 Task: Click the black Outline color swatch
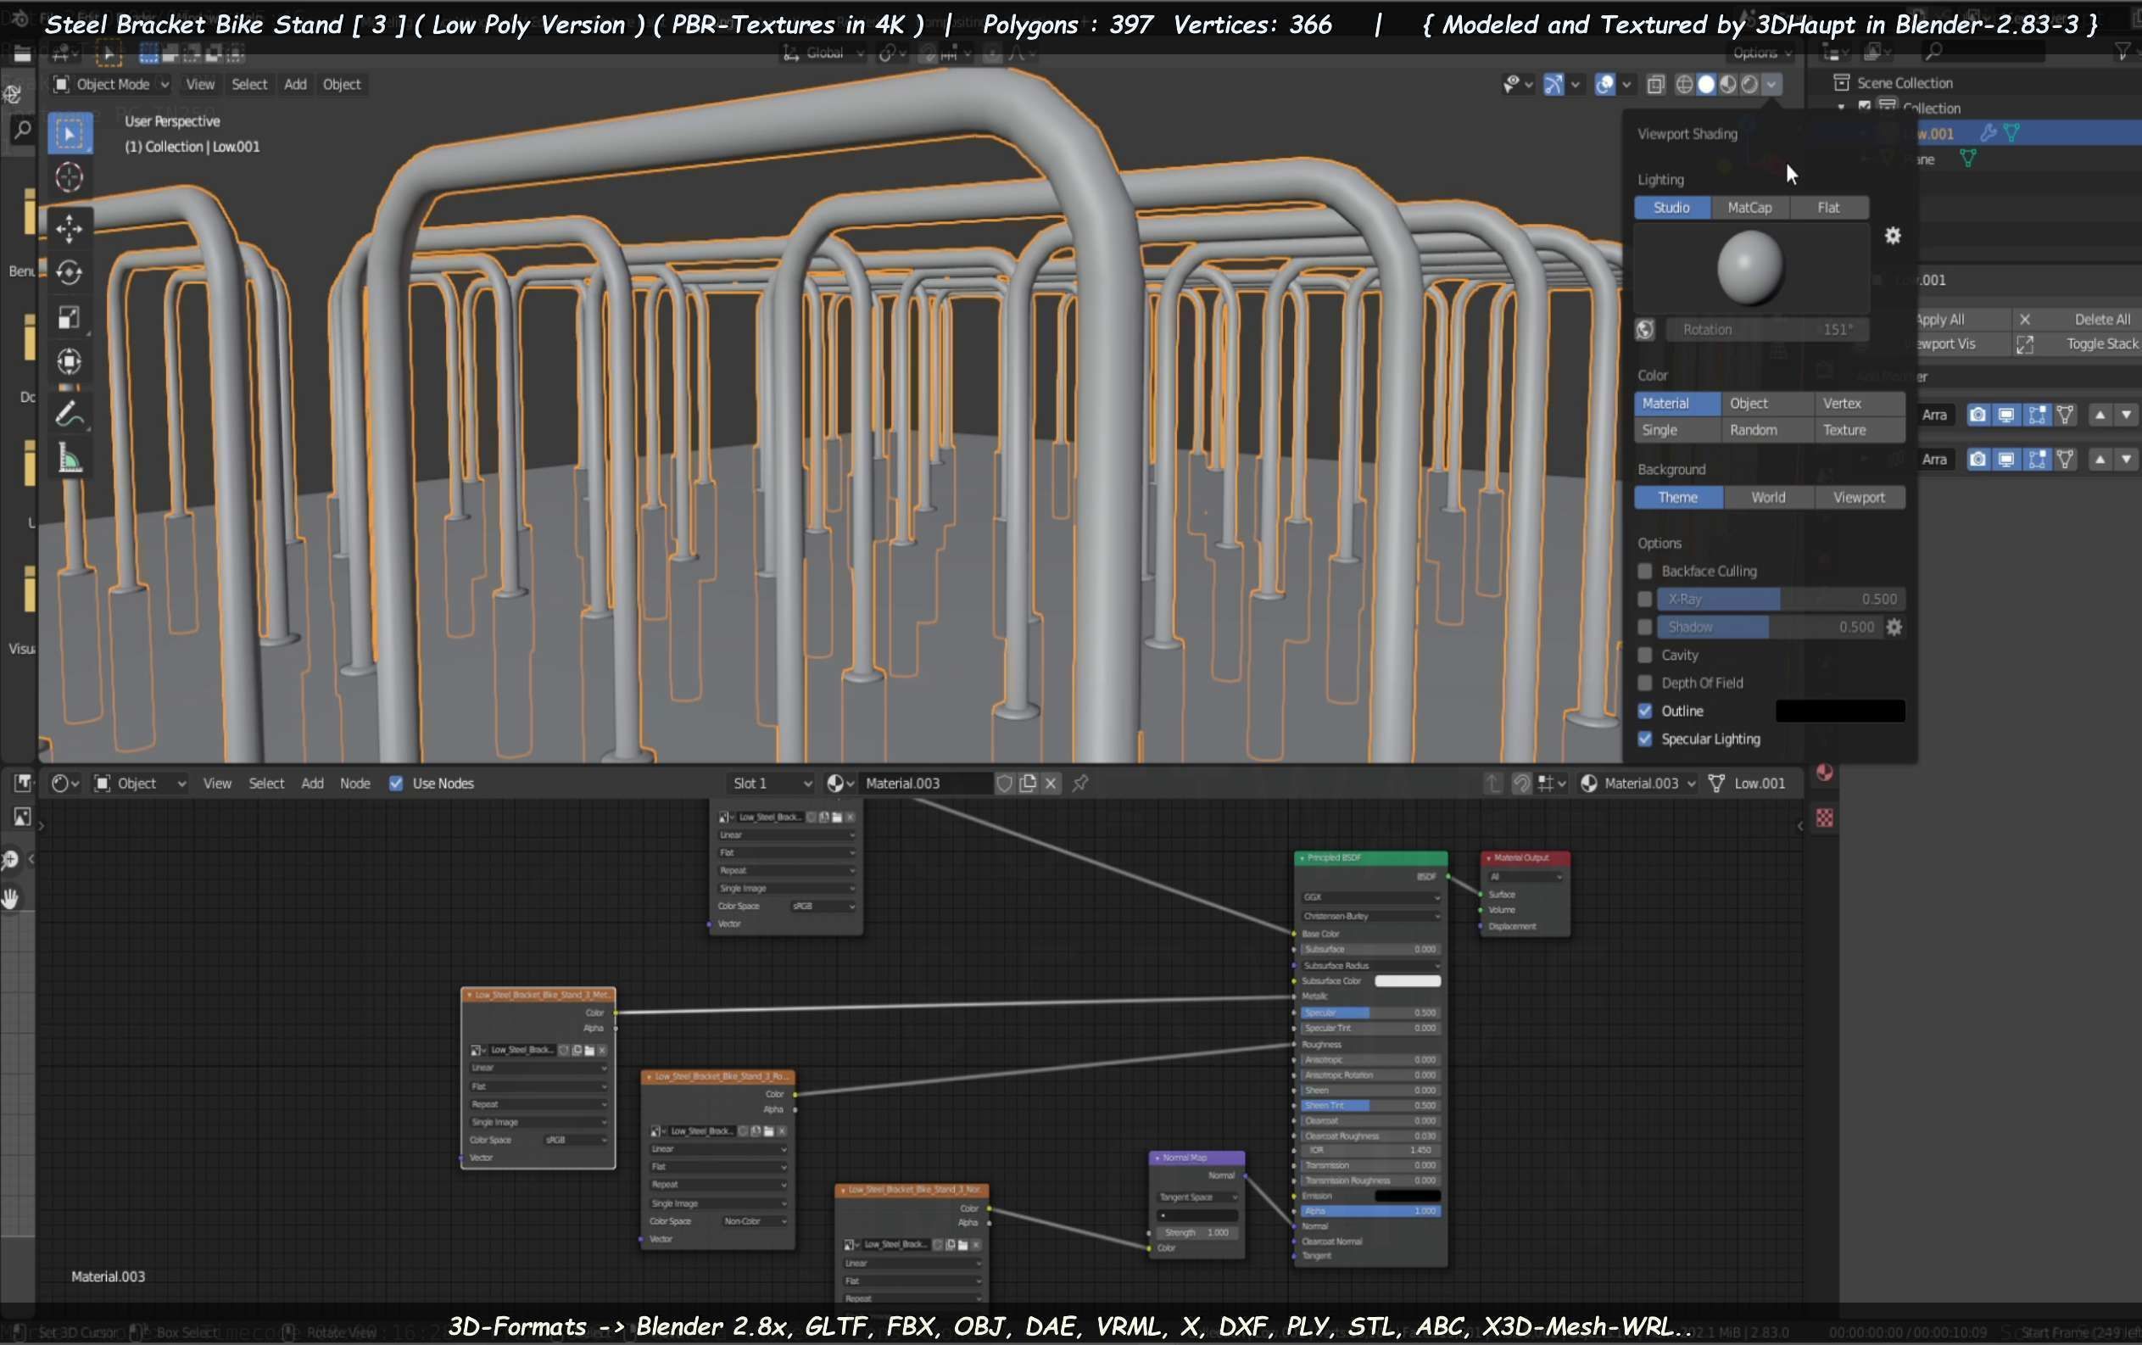[x=1838, y=711]
